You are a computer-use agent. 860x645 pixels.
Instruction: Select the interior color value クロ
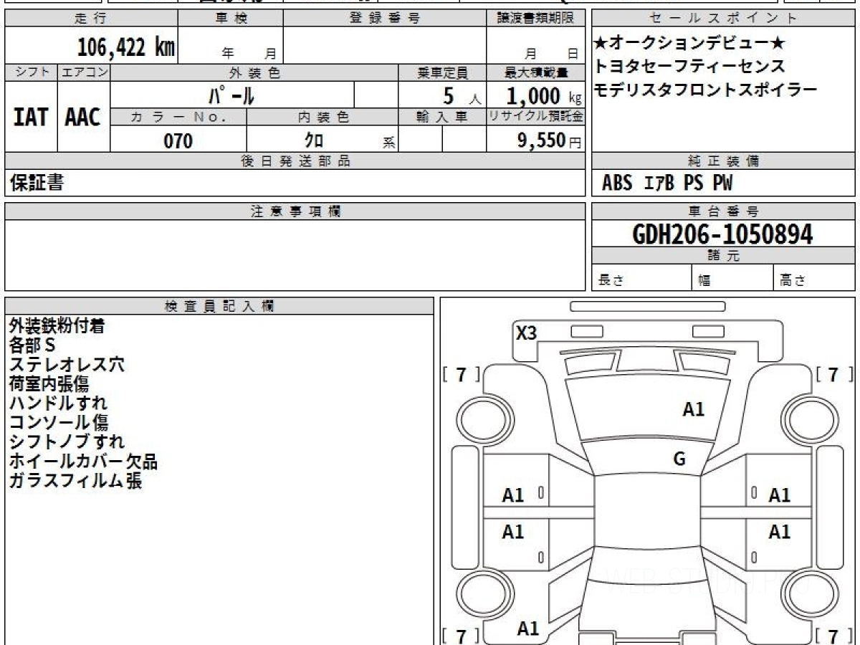coord(313,140)
